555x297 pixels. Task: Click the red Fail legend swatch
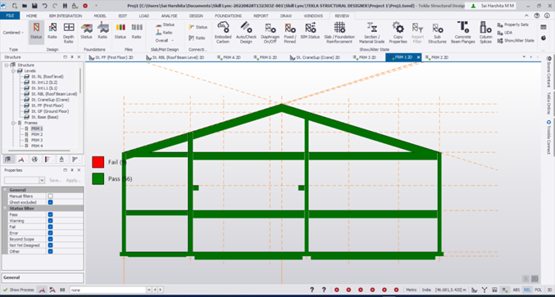(98, 162)
